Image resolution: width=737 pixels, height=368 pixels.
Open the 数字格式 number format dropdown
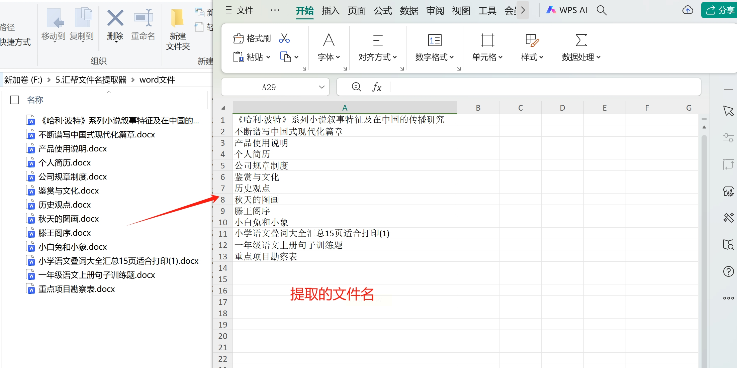click(x=434, y=57)
